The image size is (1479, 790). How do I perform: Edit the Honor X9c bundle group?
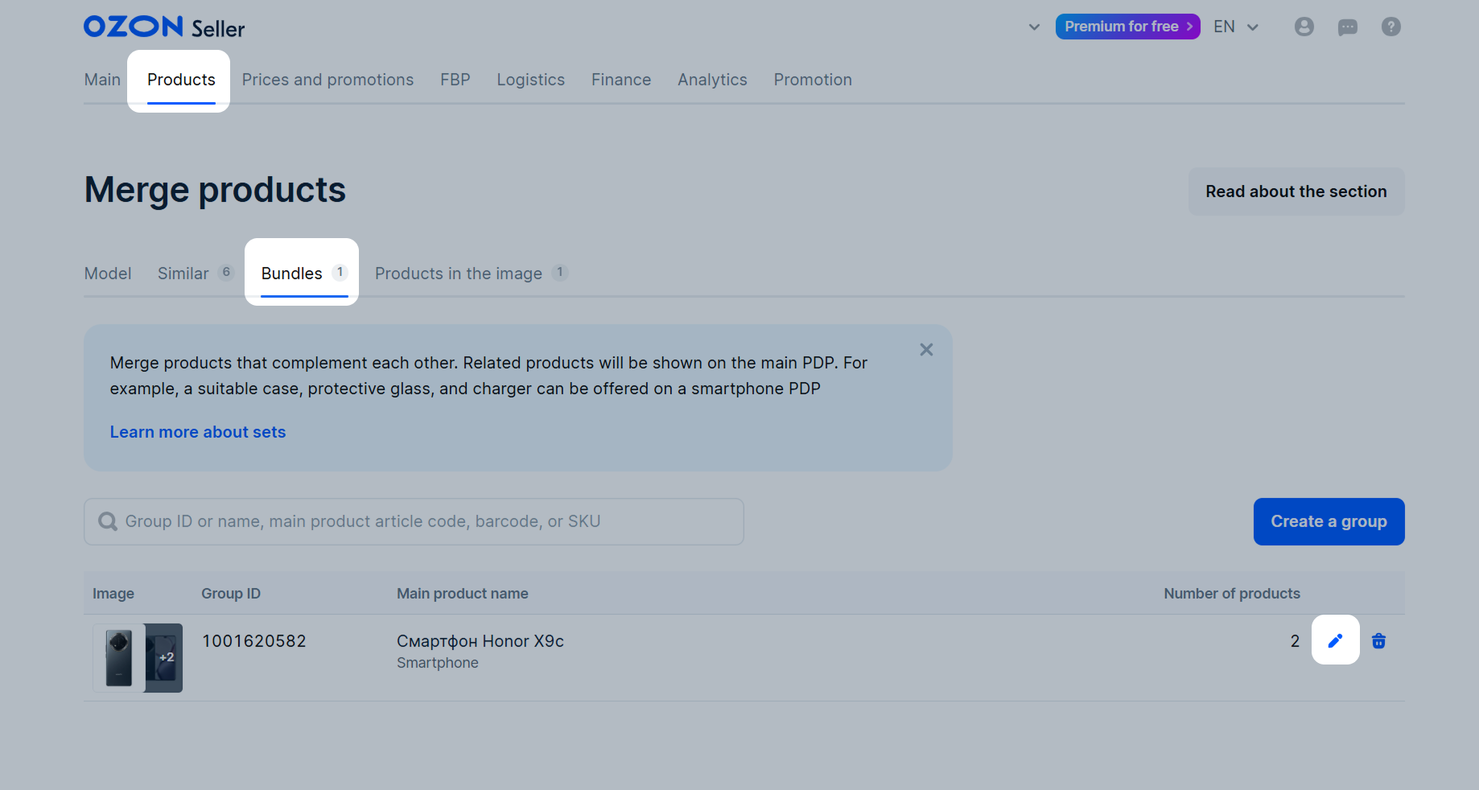(1335, 640)
